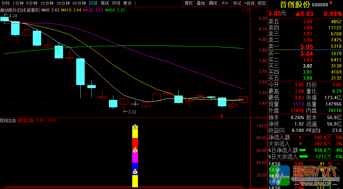This screenshot has height=189, width=343.
Task: Click the middle money bag signal icon
Action: tap(135, 150)
